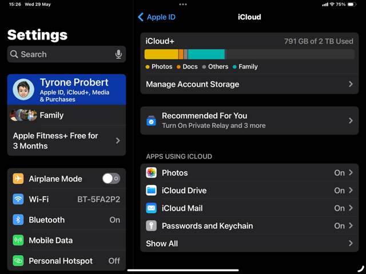Tap the iCloud Mail envelope icon
The height and width of the screenshot is (274, 366).
pos(152,208)
